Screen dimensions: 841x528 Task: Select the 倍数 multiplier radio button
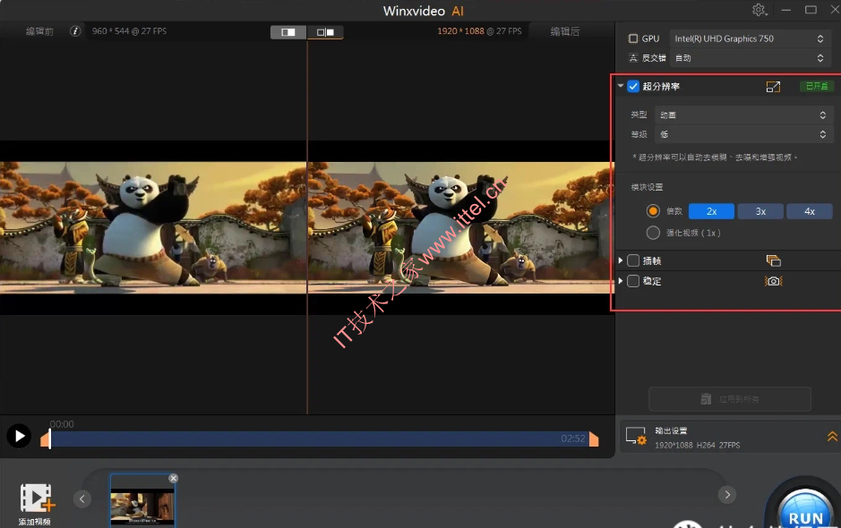pos(653,211)
